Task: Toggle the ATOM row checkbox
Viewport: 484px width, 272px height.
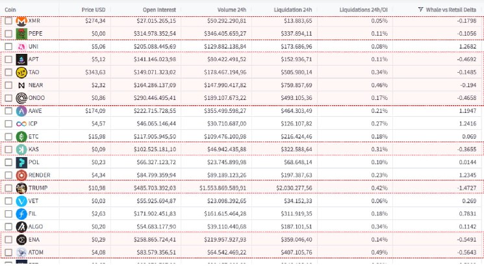Action: (x=8, y=253)
